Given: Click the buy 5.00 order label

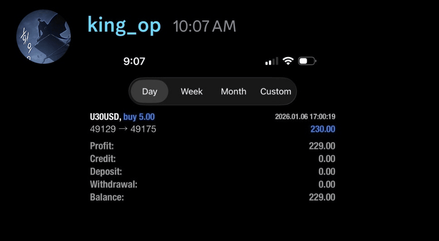Looking at the screenshot, I should (x=139, y=117).
